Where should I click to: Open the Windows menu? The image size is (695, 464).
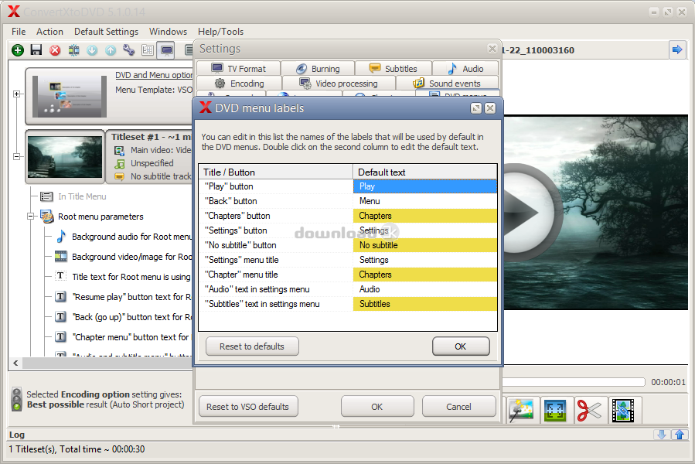[x=168, y=32]
